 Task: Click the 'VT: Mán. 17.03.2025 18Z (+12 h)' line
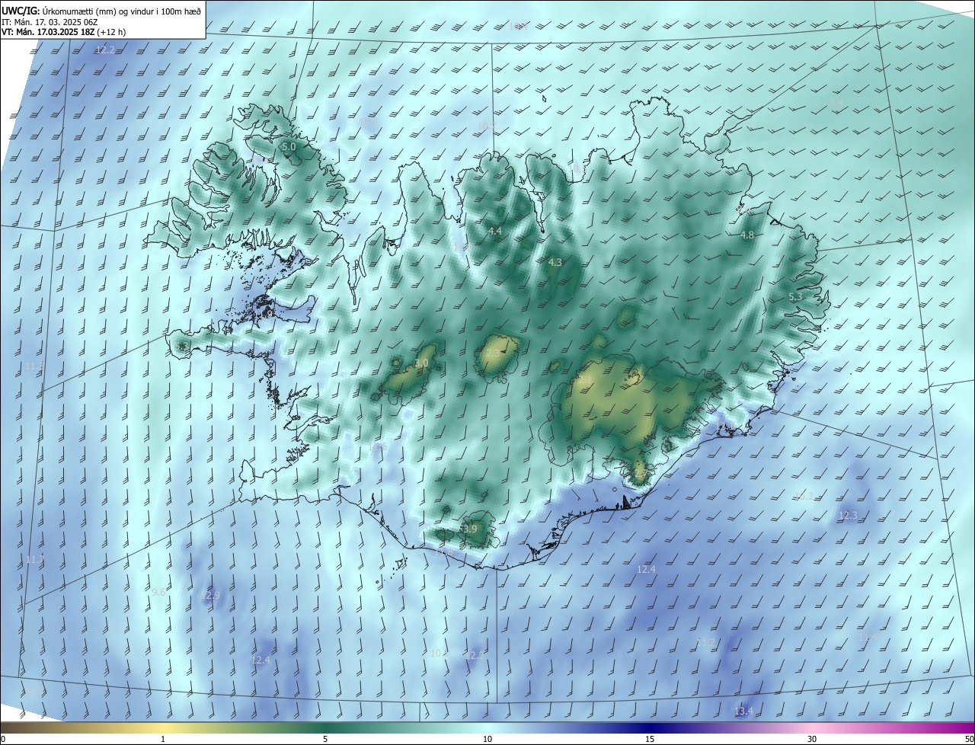(x=63, y=32)
